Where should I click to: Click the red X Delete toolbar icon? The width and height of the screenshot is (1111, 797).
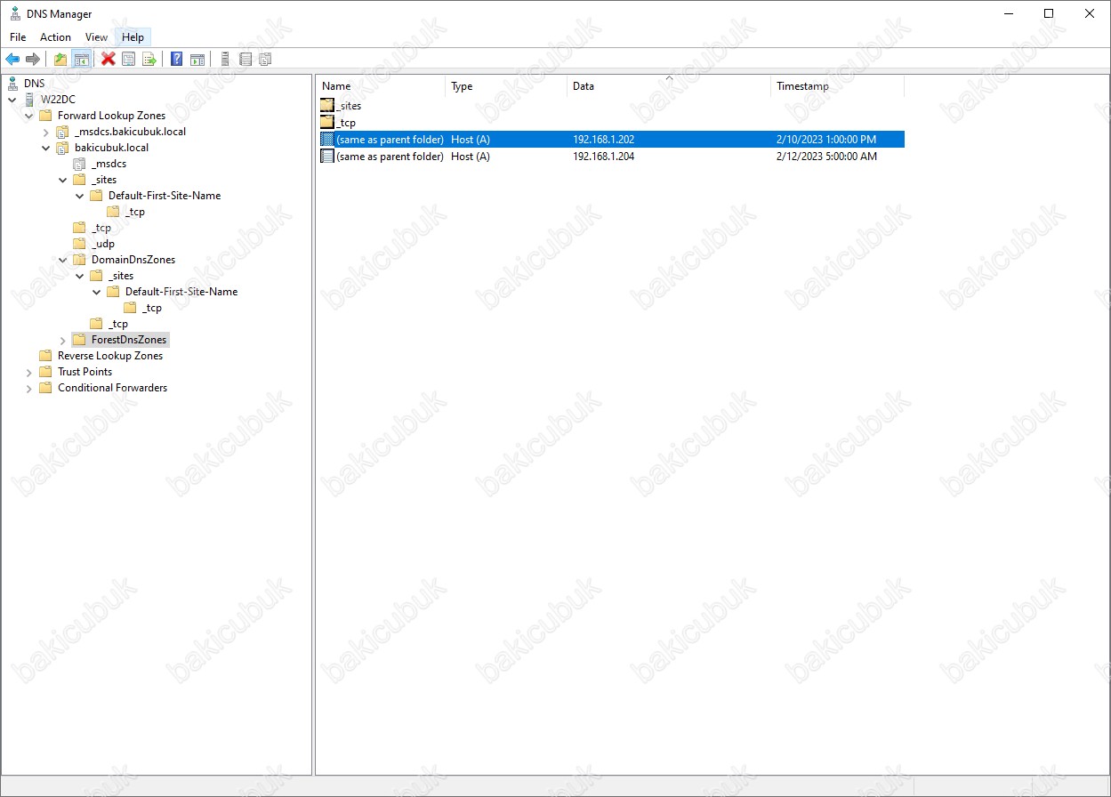109,60
